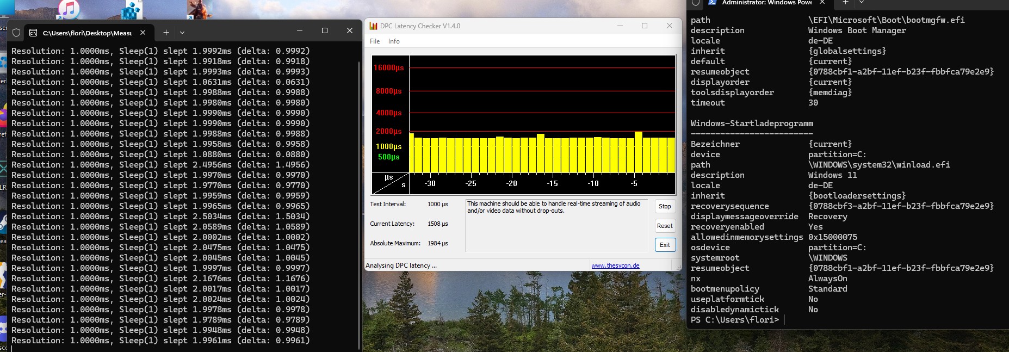Click the Exit button
This screenshot has height=352, width=1009.
(x=665, y=245)
